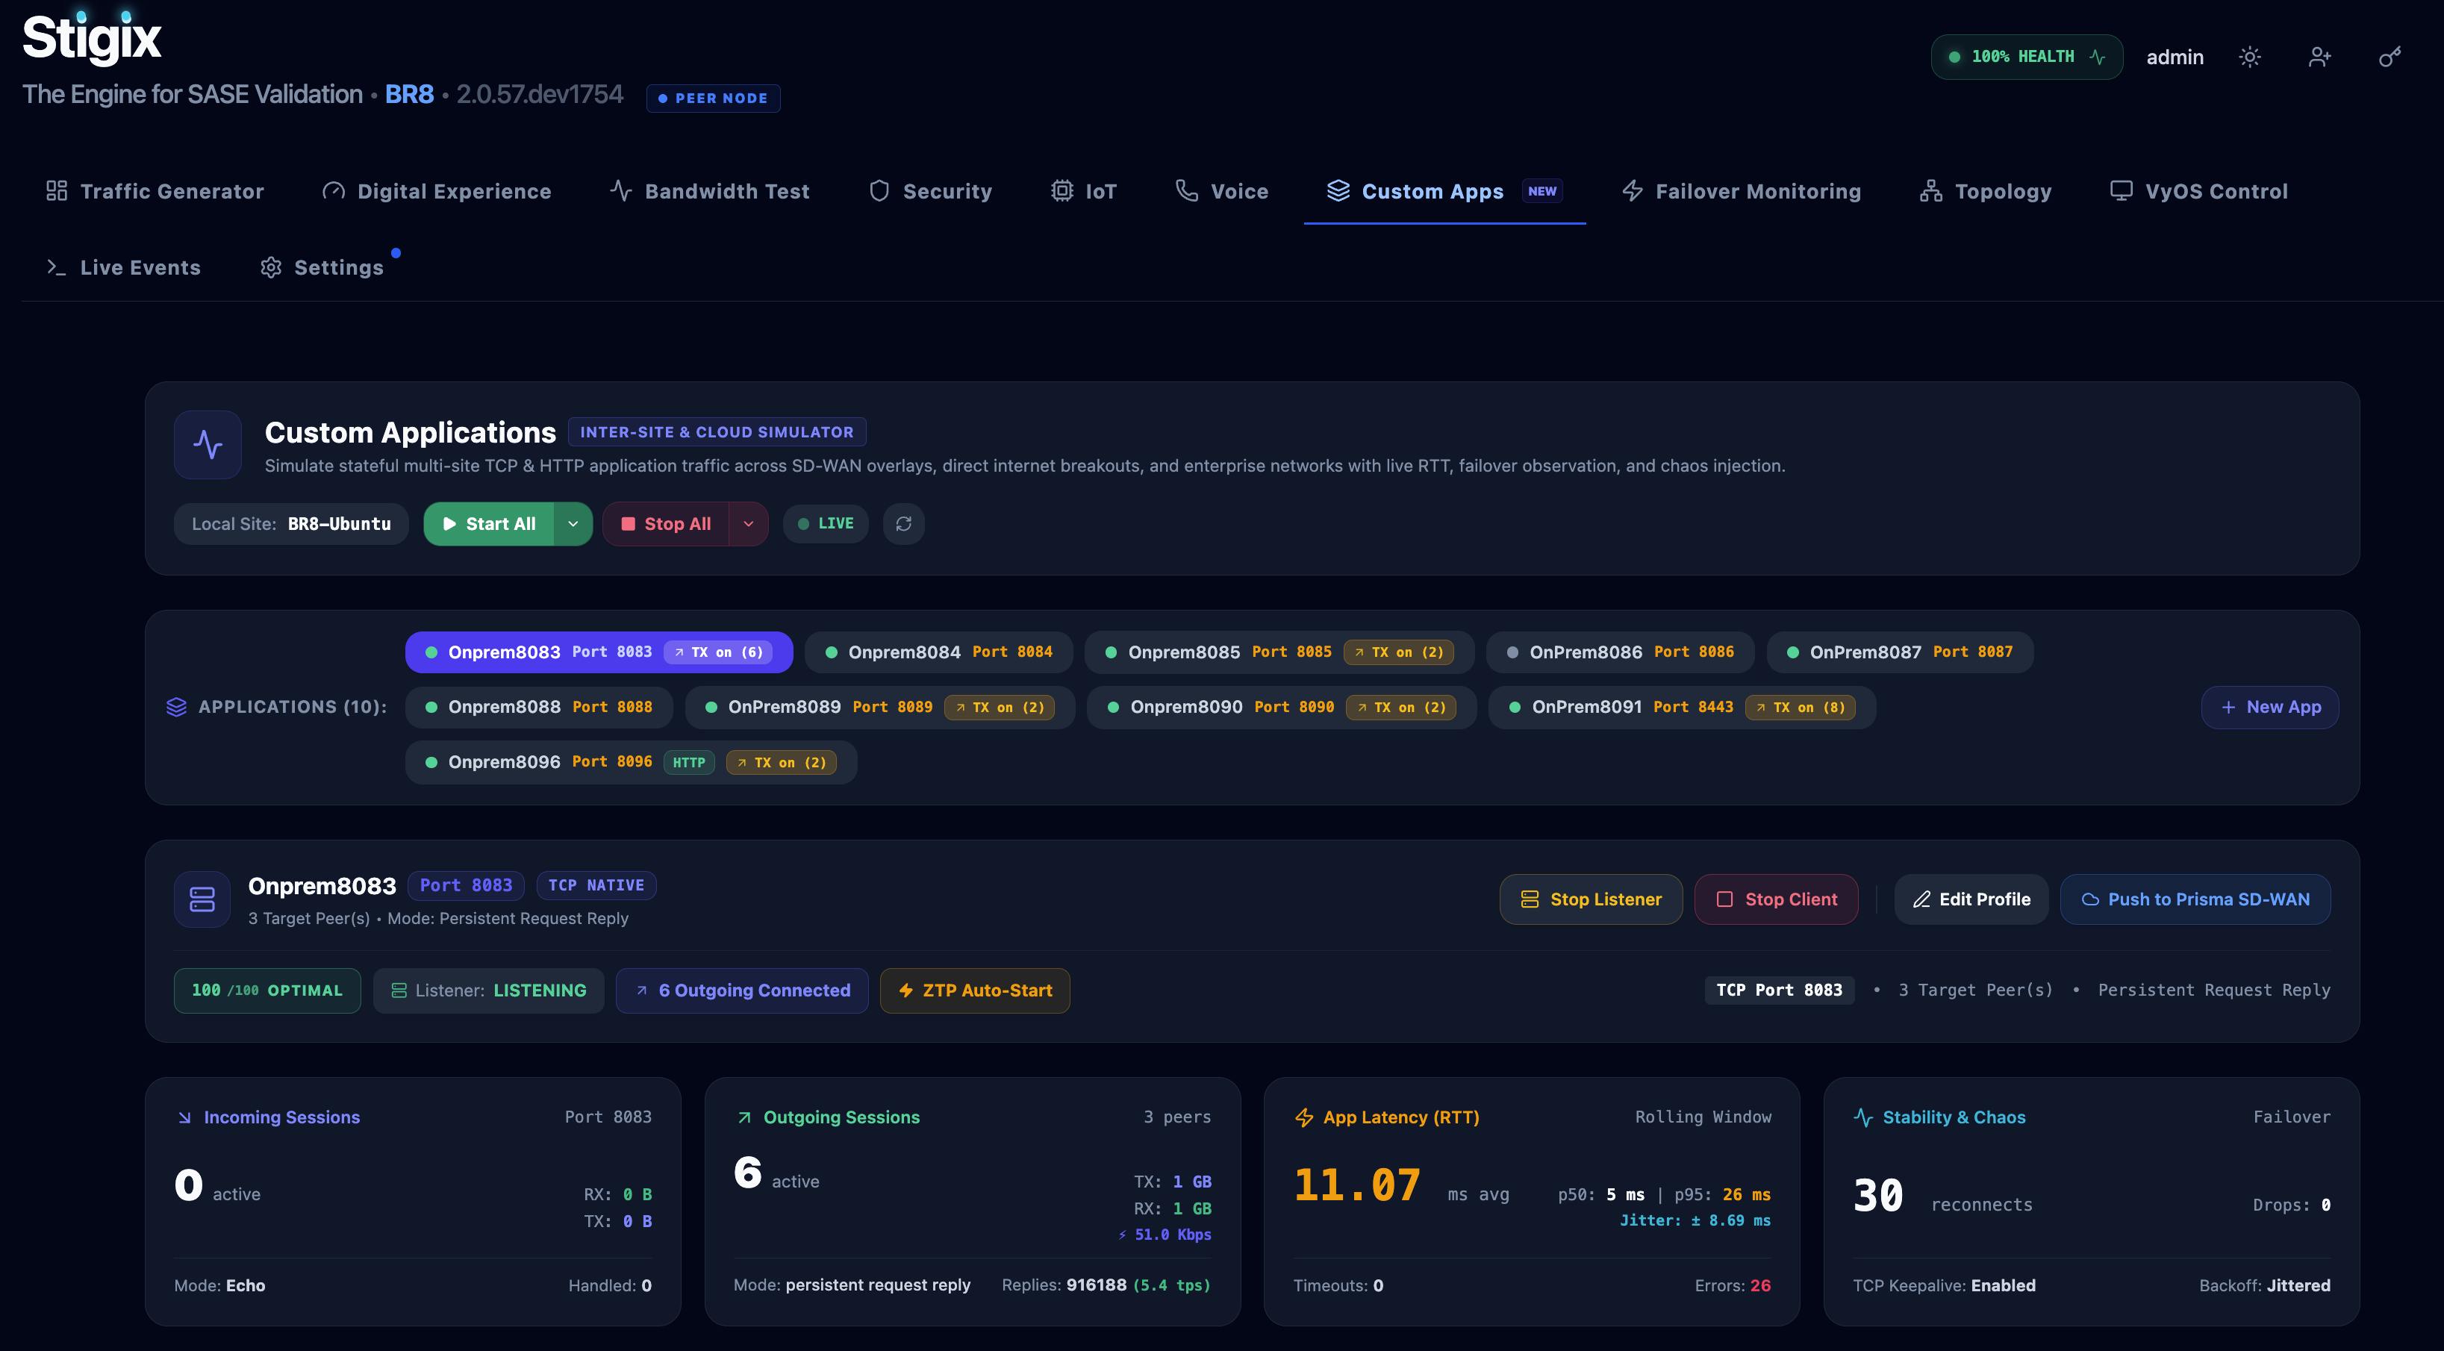2444x1351 pixels.
Task: Click the Settings gear icon
Action: point(271,267)
